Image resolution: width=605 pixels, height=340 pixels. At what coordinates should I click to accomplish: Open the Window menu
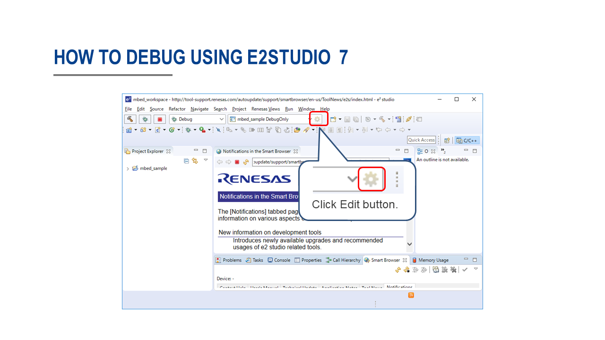(x=306, y=109)
